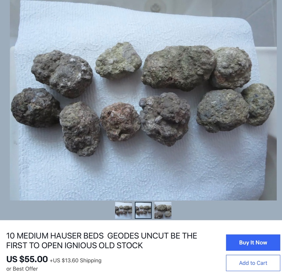The width and height of the screenshot is (282, 273).
Task: Click the pale greenish geode at top center
Action: pyautogui.click(x=118, y=61)
